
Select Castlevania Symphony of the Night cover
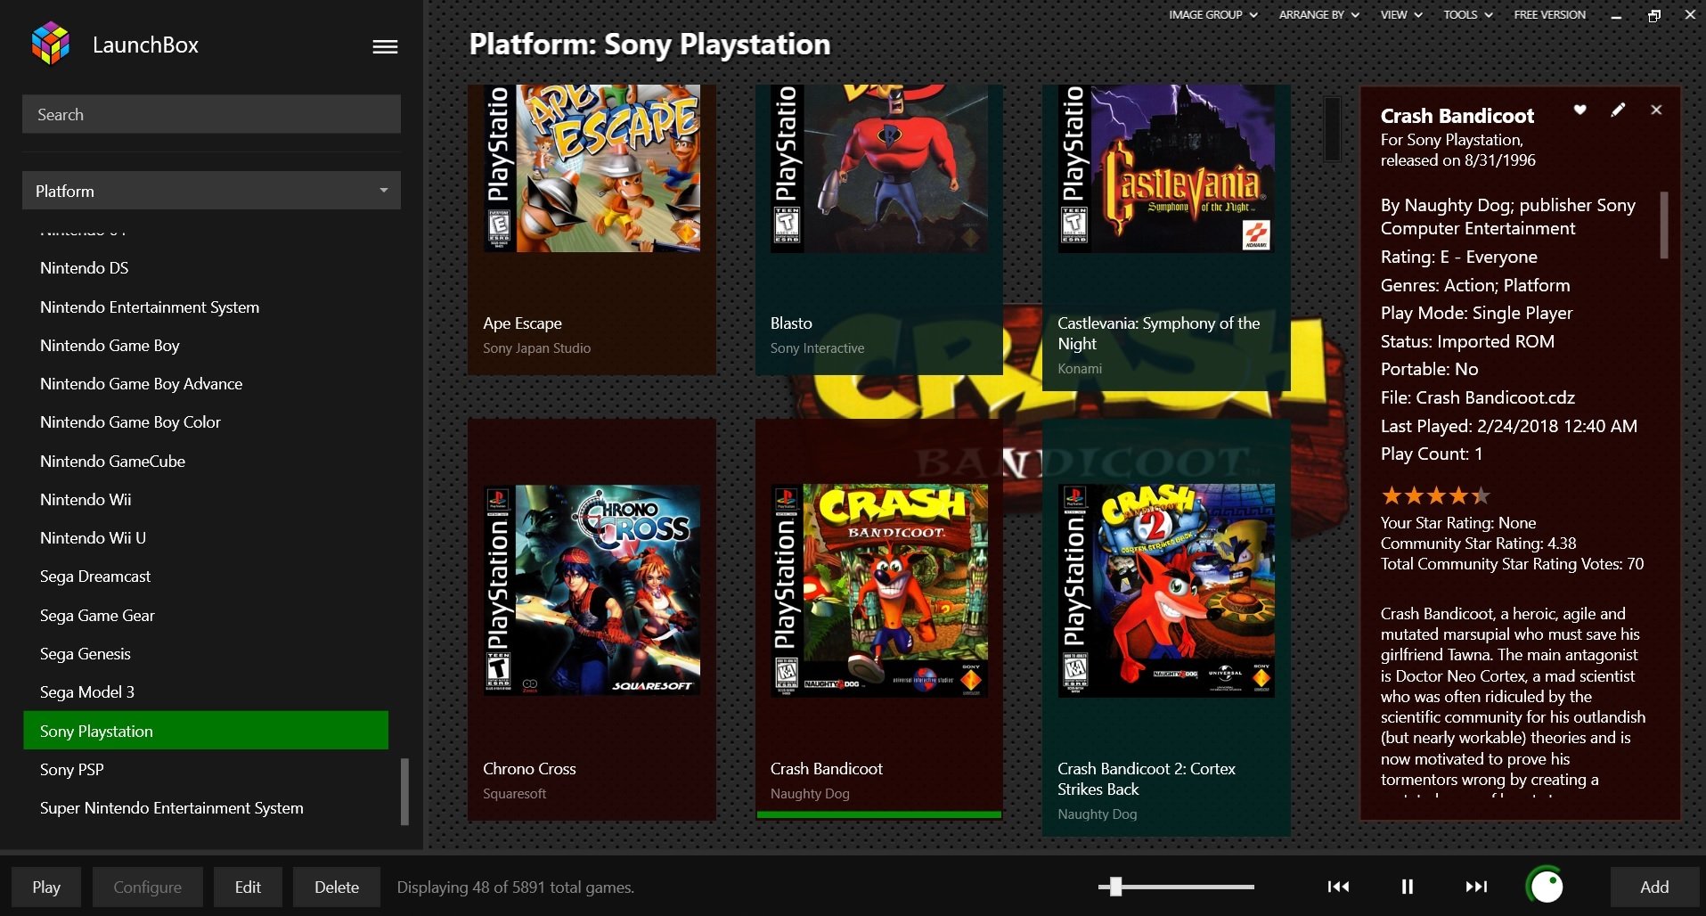pyautogui.click(x=1166, y=168)
